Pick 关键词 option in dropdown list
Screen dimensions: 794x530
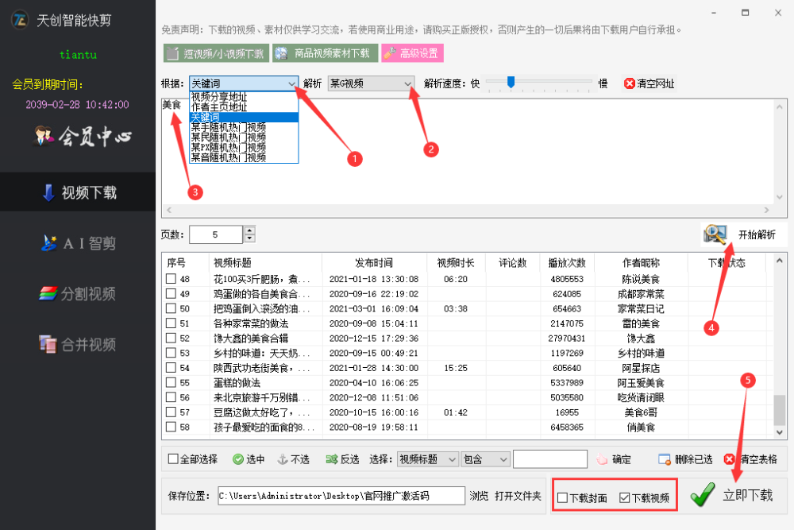[244, 117]
